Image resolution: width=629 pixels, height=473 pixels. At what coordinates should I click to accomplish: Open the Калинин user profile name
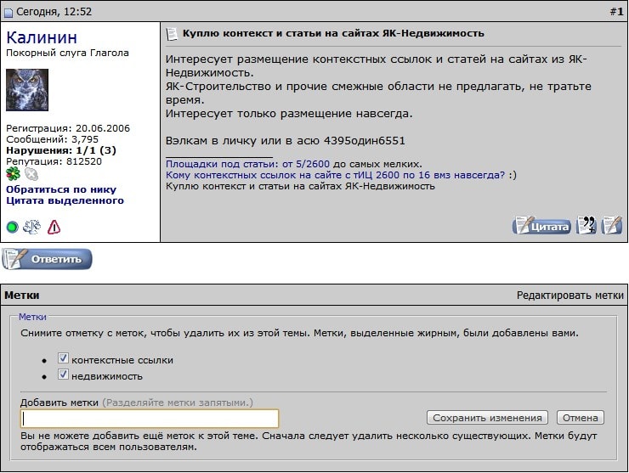[42, 37]
